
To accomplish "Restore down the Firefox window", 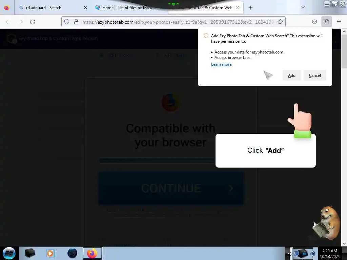I will 335,4.
